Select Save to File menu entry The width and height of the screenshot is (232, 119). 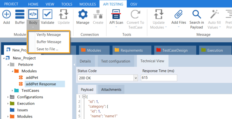tap(47, 49)
